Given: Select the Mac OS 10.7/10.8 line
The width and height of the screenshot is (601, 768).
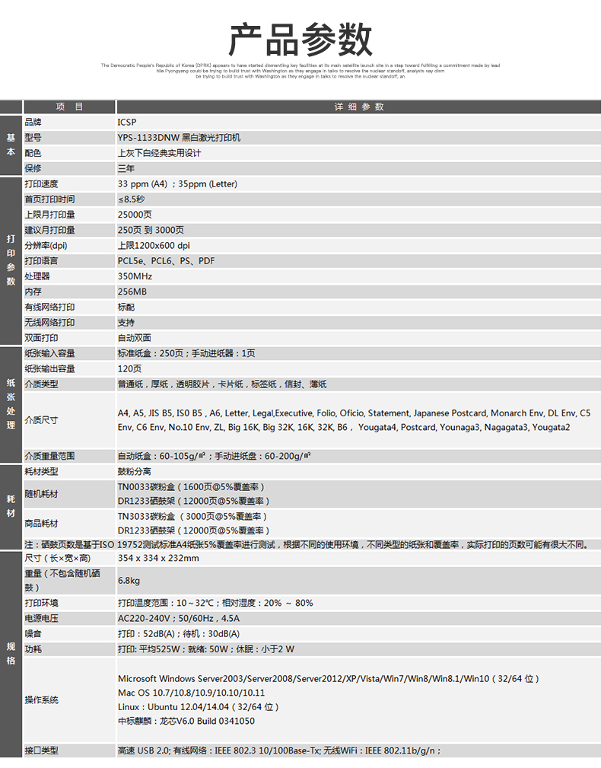Looking at the screenshot, I should pos(191,693).
